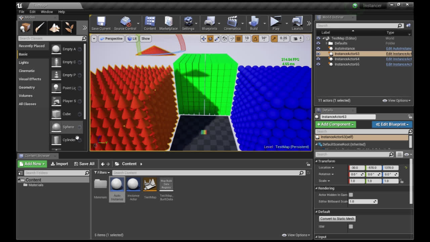
Task: Enable the ISM checkbox in Details
Action: point(351,227)
